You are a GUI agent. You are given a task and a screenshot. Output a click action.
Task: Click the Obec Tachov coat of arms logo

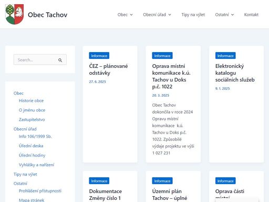[x=15, y=14]
